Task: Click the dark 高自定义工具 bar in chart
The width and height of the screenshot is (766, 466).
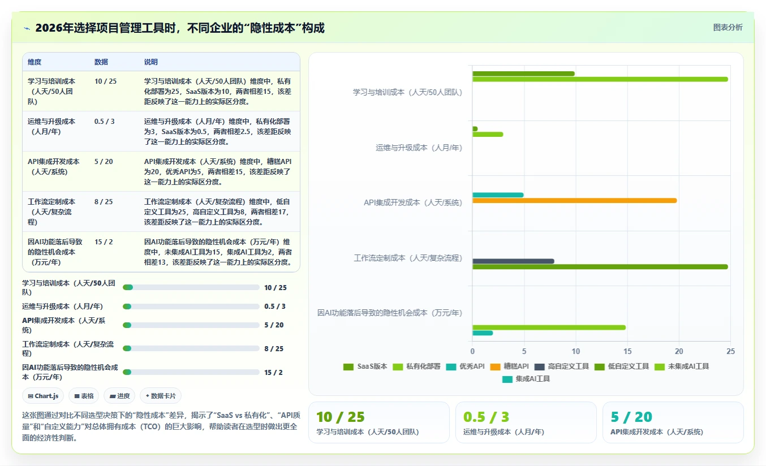Action: tap(513, 261)
